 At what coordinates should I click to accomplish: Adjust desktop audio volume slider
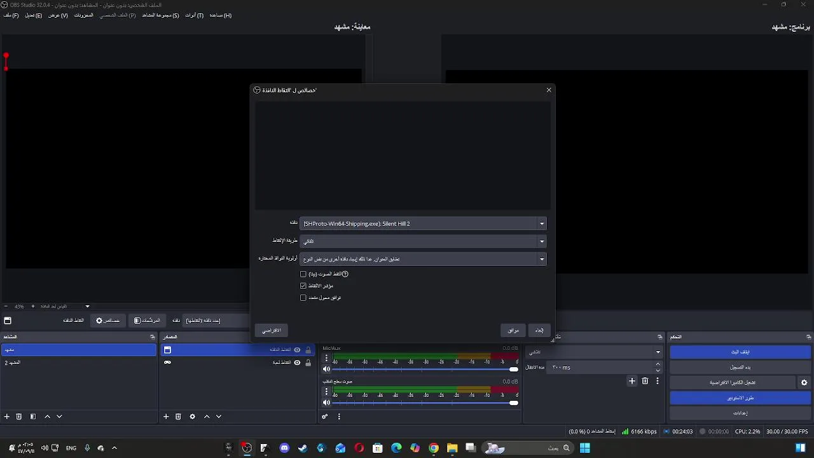(x=425, y=403)
